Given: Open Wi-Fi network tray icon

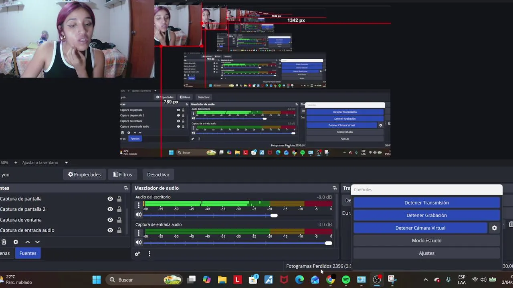Looking at the screenshot, I should pyautogui.click(x=475, y=280).
